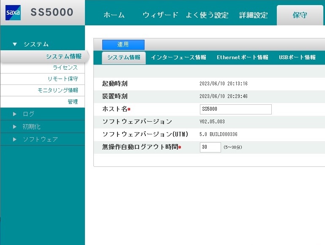Click the システム sidebar heading

(x=36, y=44)
